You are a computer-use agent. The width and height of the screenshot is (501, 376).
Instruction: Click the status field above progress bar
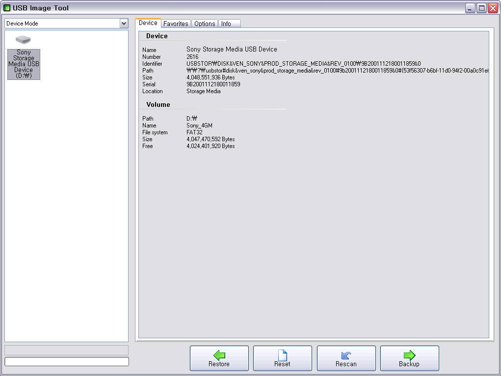[66, 350]
